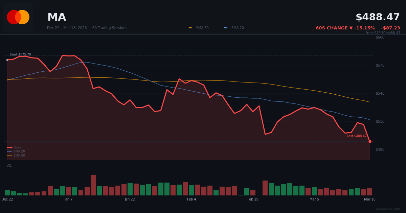
Task: Click the $600 y-axis label
Action: (380, 37)
